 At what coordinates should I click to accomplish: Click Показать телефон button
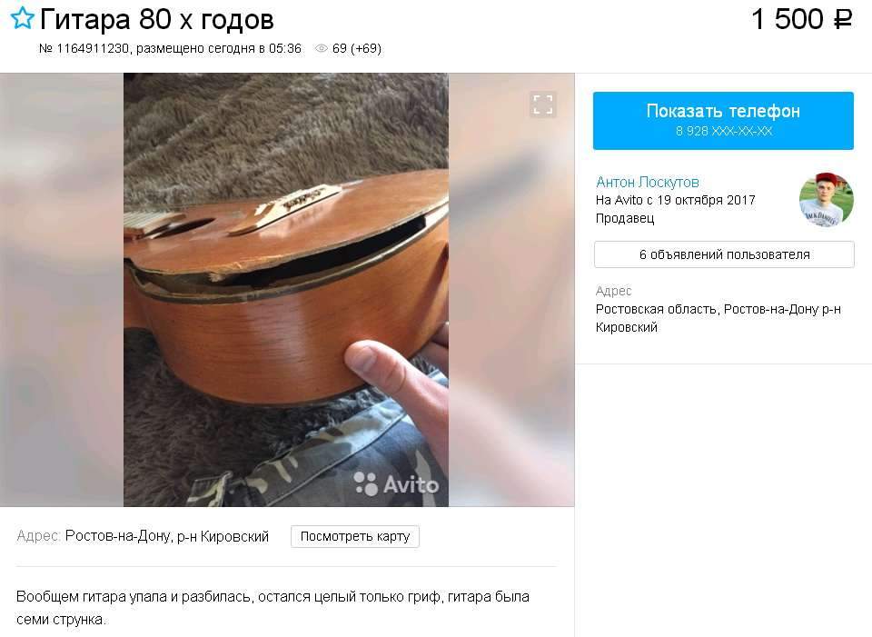coord(723,121)
